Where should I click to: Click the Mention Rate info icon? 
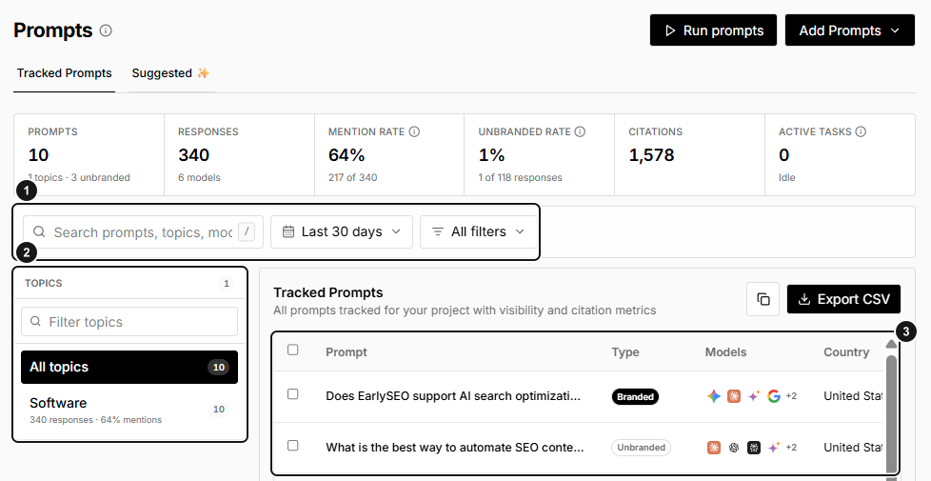click(414, 131)
